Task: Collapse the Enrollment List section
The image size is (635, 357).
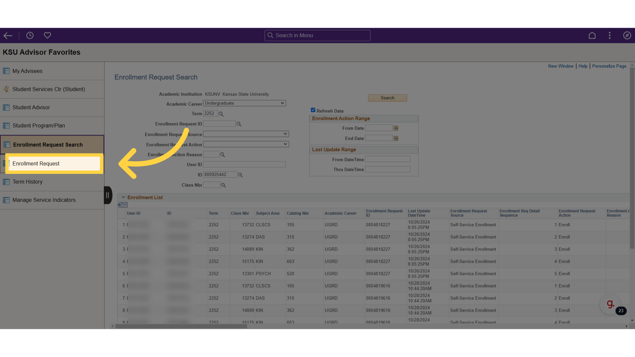Action: point(123,197)
